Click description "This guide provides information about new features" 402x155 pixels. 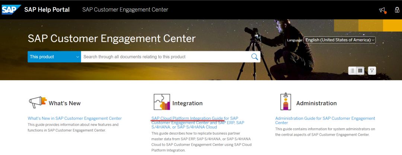[73, 127]
